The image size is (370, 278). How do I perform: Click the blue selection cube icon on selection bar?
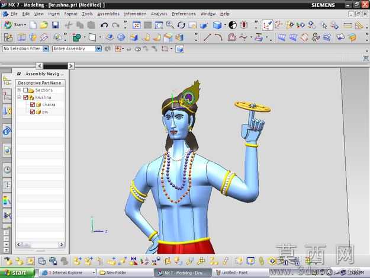pyautogui.click(x=180, y=49)
